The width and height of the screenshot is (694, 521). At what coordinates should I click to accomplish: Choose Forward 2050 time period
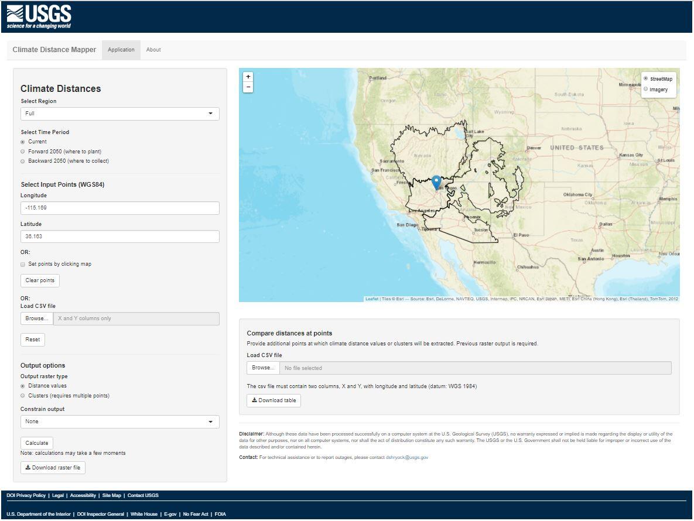(23, 152)
